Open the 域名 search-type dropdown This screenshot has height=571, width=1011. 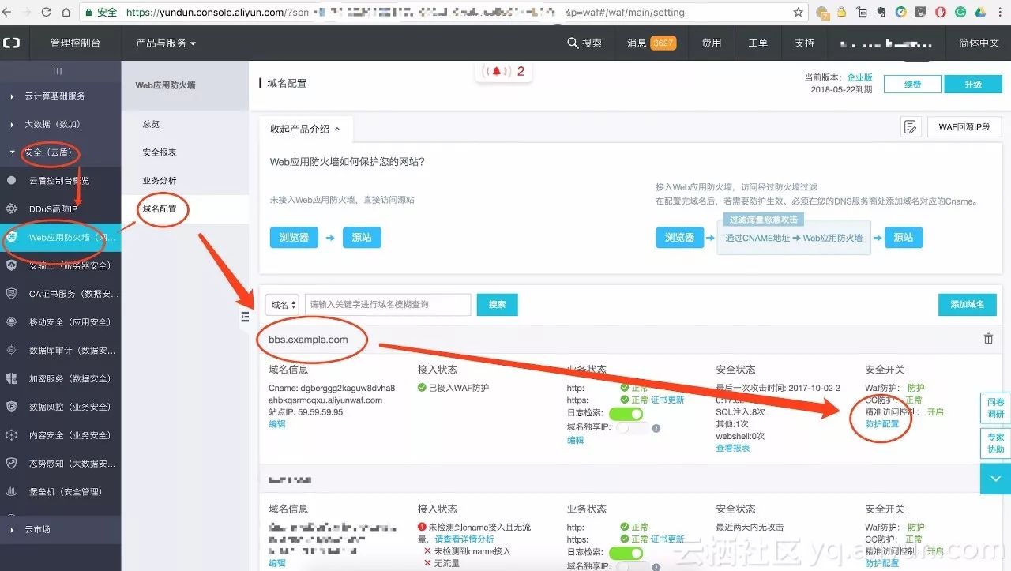click(x=283, y=305)
